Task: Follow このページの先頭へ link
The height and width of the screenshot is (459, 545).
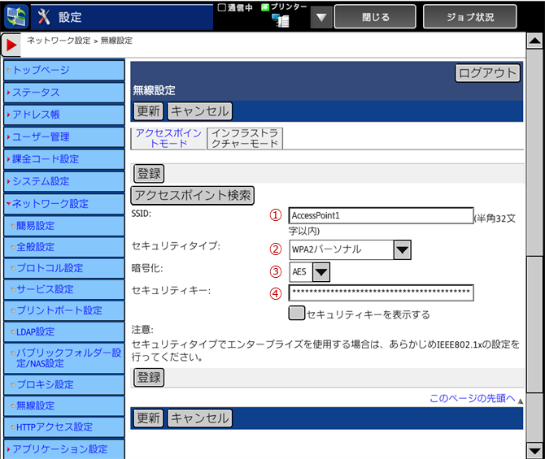Action: (x=473, y=398)
